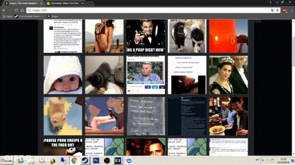Screen dimensions: 295x165
Task: Open the man in blue shirt post
Action: coord(146,75)
